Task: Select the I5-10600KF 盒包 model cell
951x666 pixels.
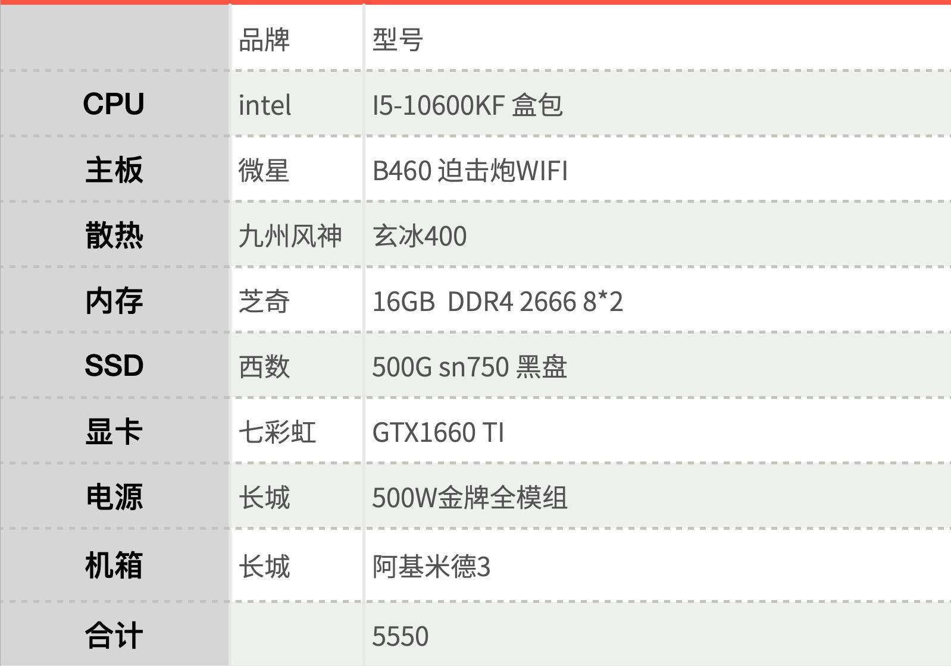Action: tap(467, 105)
